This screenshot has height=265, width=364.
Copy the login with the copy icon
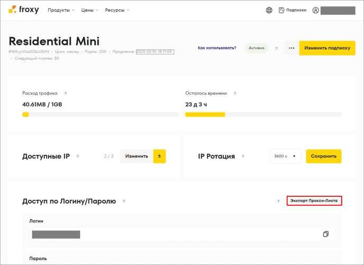[326, 234]
